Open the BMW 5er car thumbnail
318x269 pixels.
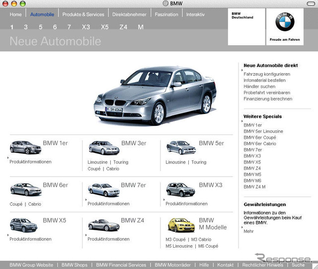pos(181,148)
